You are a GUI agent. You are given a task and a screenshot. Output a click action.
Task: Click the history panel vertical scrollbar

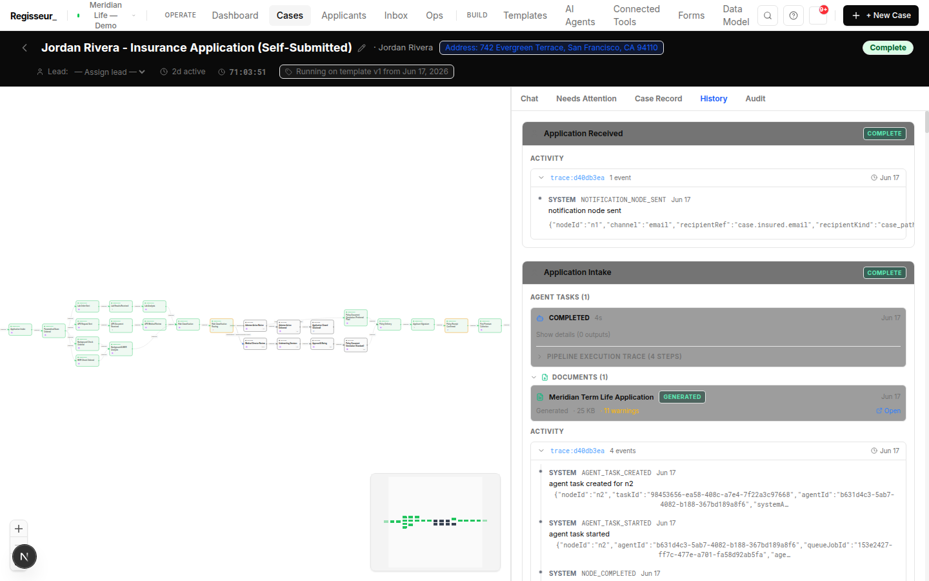(926, 121)
